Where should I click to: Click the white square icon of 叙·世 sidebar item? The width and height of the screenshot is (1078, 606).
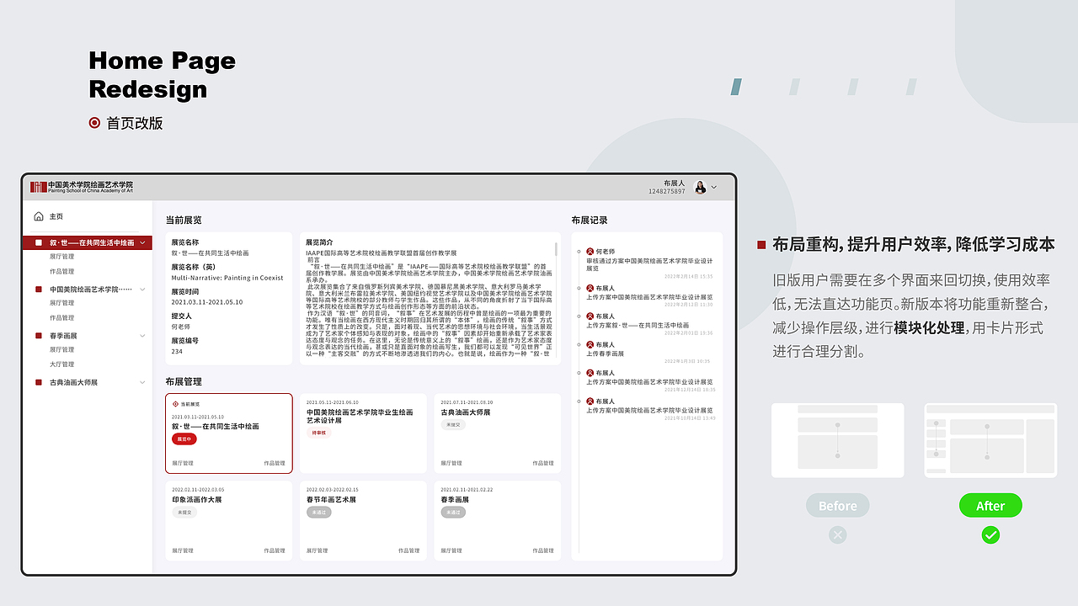[39, 242]
